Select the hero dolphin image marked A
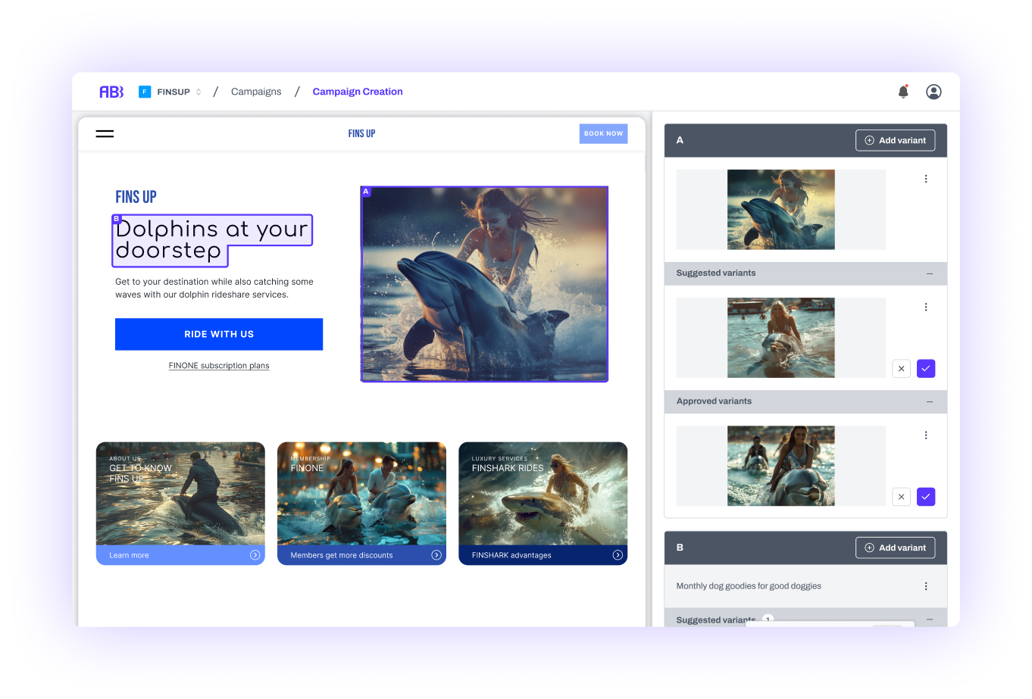The image size is (1032, 699). (x=484, y=284)
